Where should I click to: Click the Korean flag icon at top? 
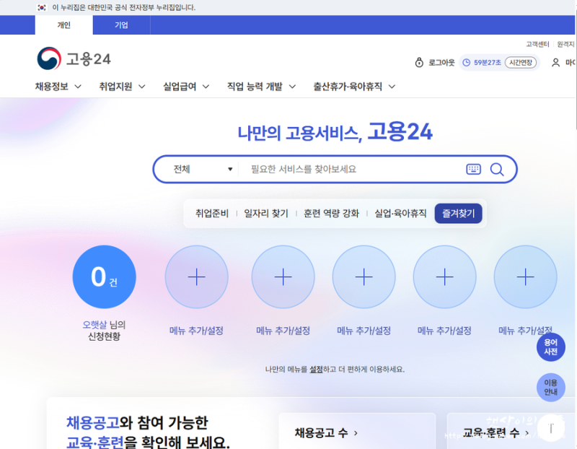42,7
